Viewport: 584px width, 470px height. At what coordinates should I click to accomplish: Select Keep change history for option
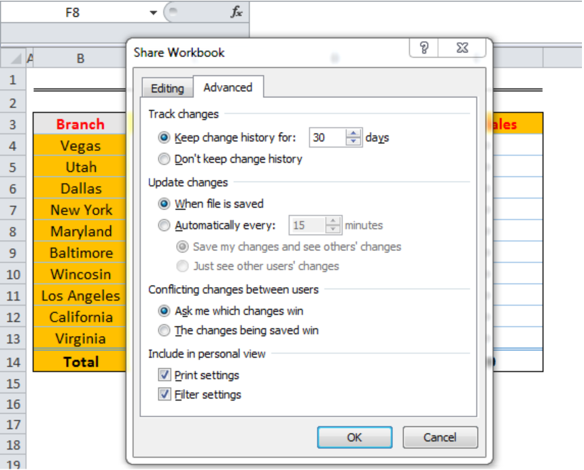[x=164, y=137]
